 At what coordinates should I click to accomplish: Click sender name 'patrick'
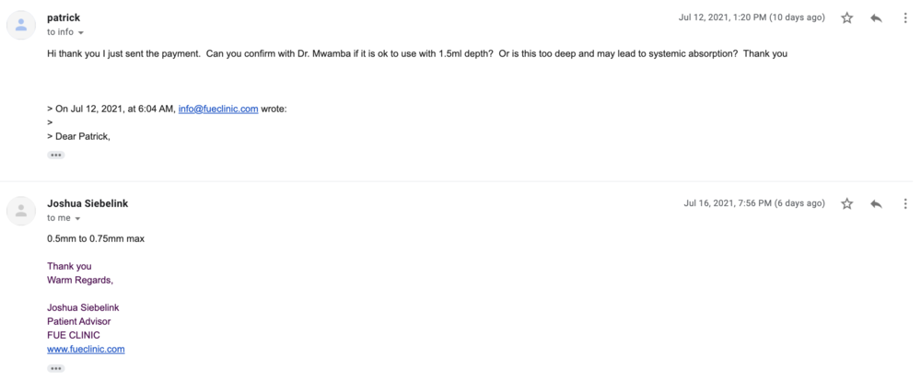[x=64, y=17]
